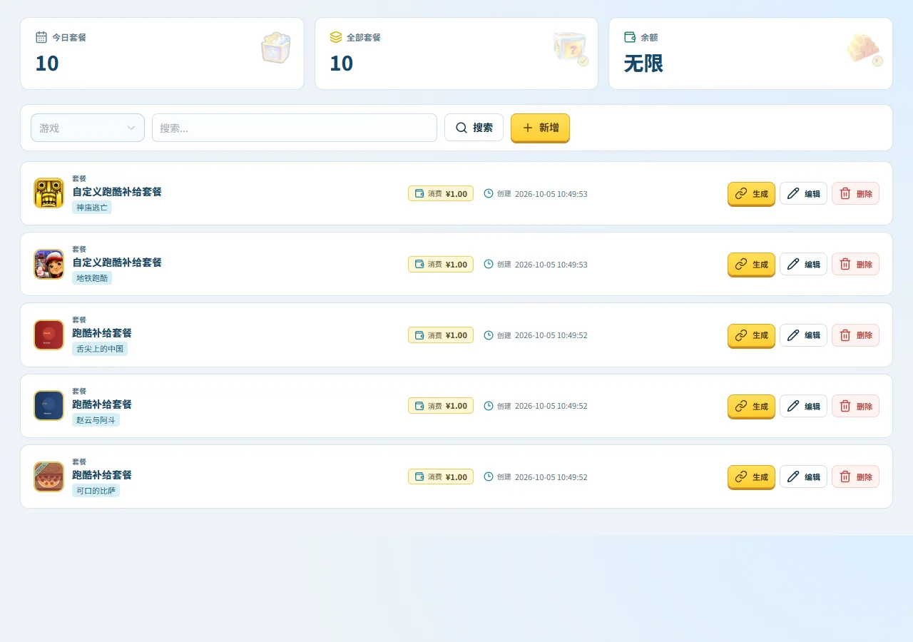The width and height of the screenshot is (913, 642).
Task: Click the 舌尖上的中国 tag label
Action: pos(100,349)
